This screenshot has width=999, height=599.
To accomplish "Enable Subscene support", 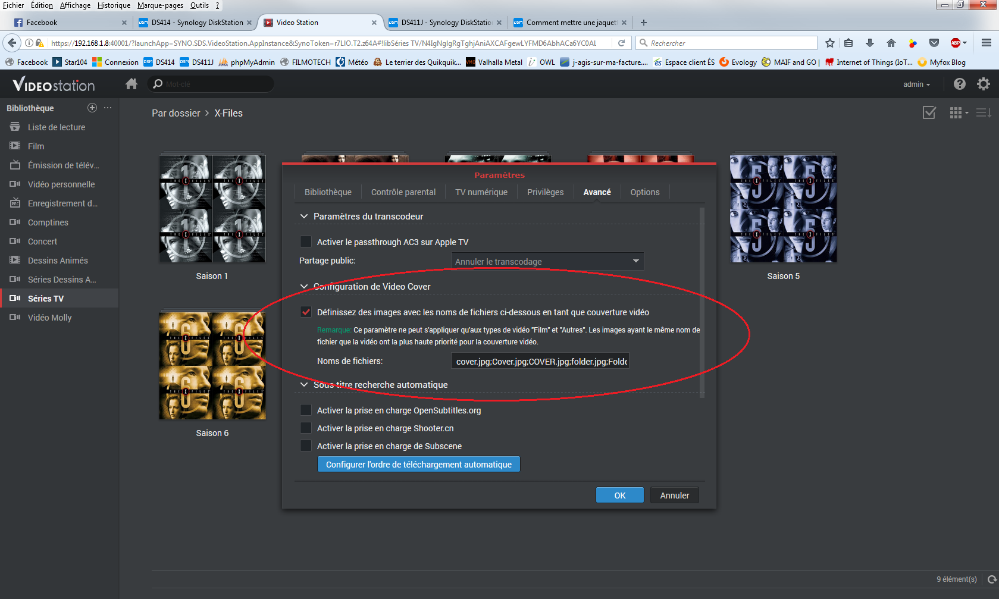I will 306,446.
